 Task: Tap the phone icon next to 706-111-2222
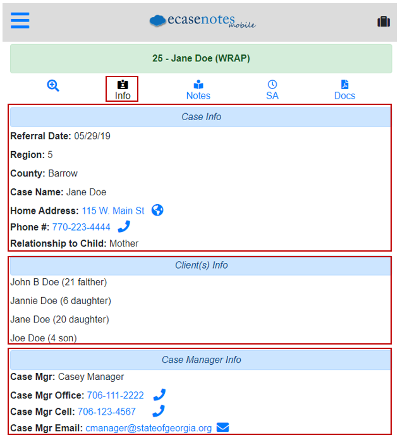[159, 395]
